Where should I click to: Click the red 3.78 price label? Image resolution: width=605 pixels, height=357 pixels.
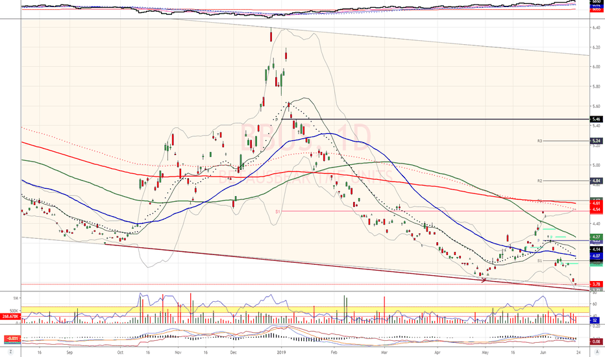(596, 284)
